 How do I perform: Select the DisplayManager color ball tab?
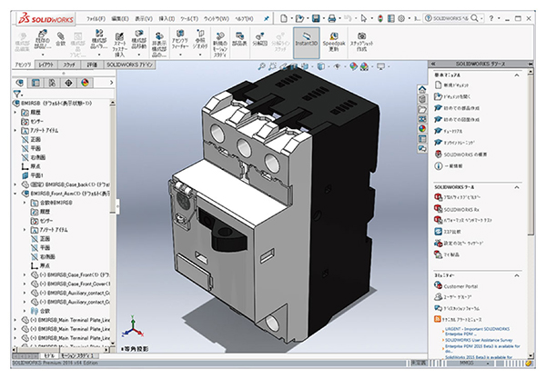(x=85, y=83)
